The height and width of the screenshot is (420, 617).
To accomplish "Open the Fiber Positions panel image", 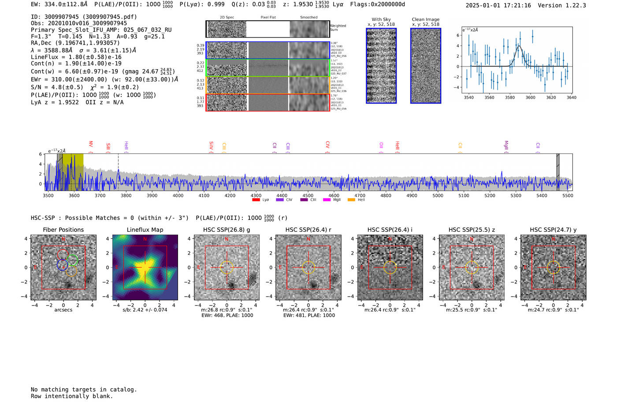I will [x=63, y=268].
